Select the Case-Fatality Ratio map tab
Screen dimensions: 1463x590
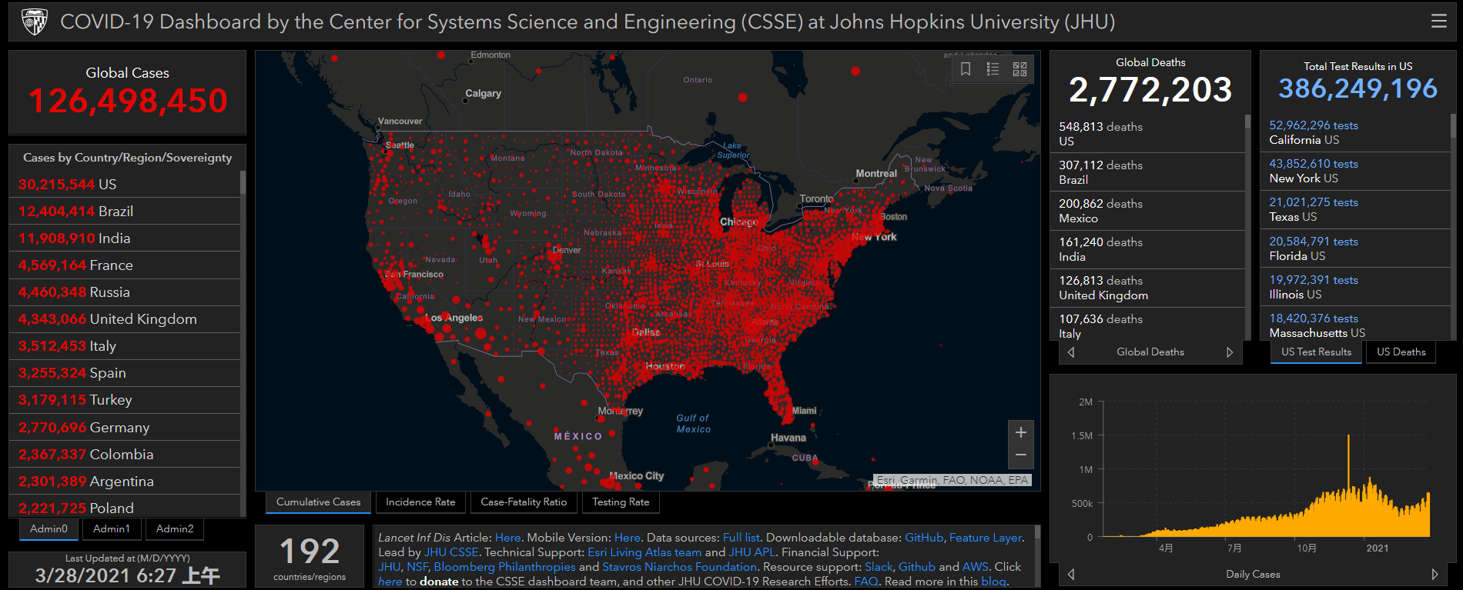(524, 502)
